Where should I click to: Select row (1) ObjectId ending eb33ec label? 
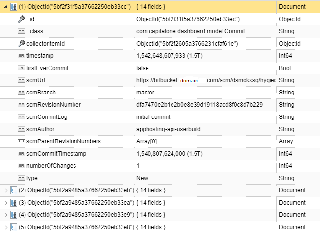coord(74,7)
